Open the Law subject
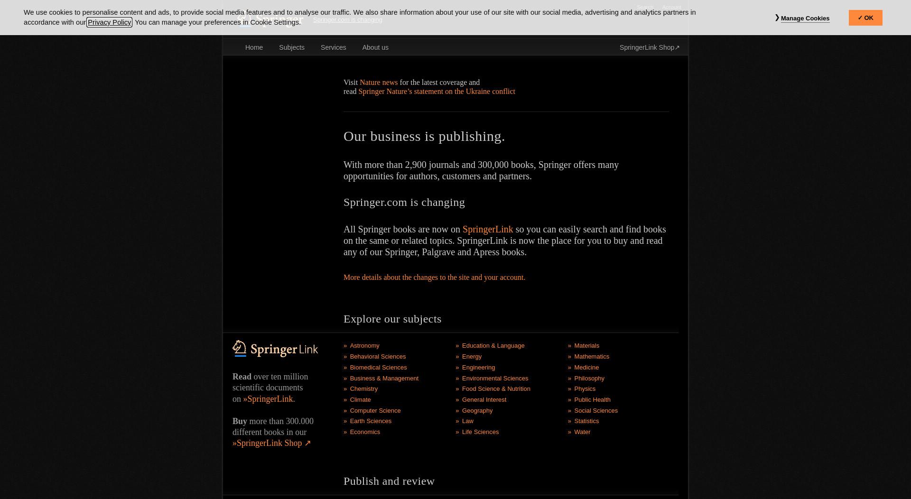 point(467,421)
